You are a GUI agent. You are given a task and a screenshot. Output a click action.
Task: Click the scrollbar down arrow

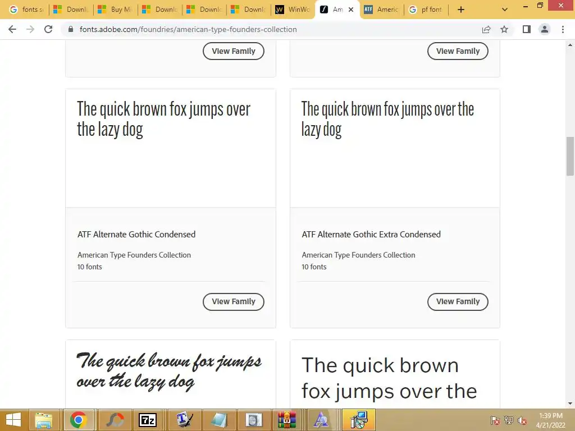[x=570, y=404]
